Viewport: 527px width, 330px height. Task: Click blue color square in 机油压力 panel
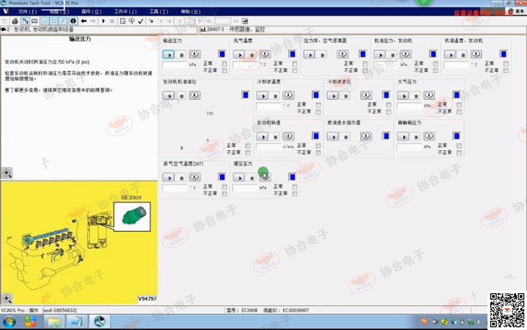[x=433, y=54]
